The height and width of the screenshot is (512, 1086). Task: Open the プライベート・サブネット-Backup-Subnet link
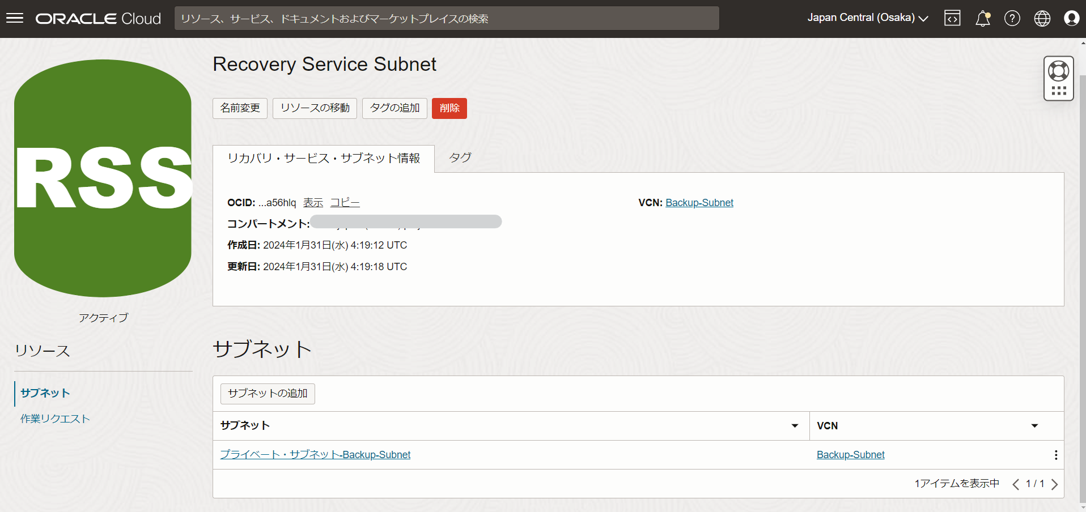point(315,455)
